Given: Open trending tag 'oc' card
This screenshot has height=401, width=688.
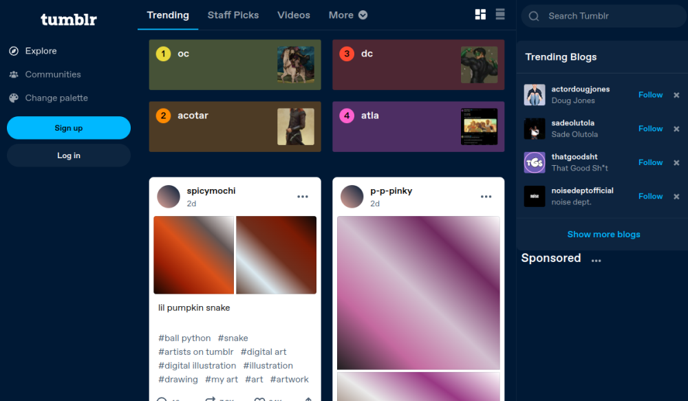Looking at the screenshot, I should point(235,65).
